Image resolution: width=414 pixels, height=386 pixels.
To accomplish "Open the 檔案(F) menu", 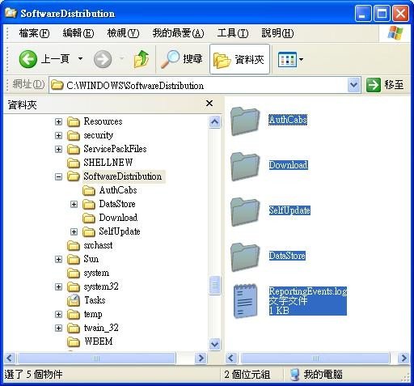I will click(x=34, y=33).
